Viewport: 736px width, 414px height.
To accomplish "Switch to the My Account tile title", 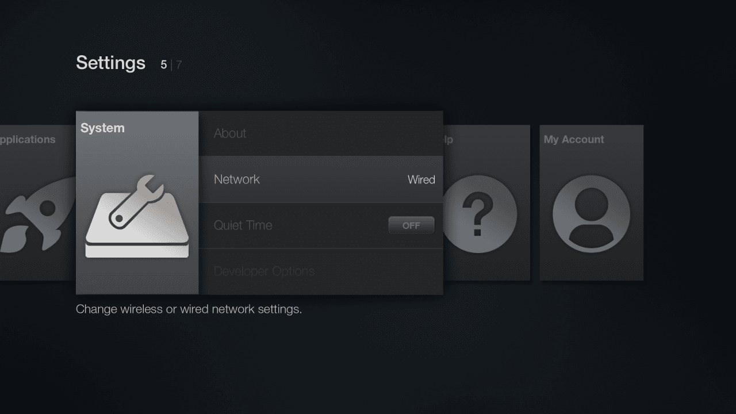I will (574, 140).
